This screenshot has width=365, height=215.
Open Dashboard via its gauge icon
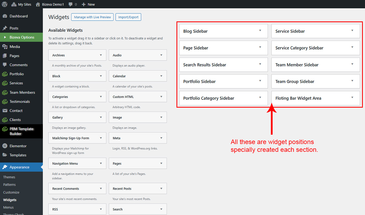tap(5, 16)
